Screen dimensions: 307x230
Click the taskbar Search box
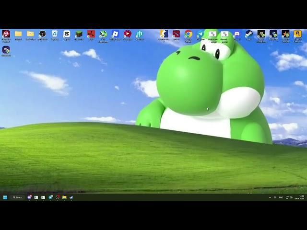[17, 197]
